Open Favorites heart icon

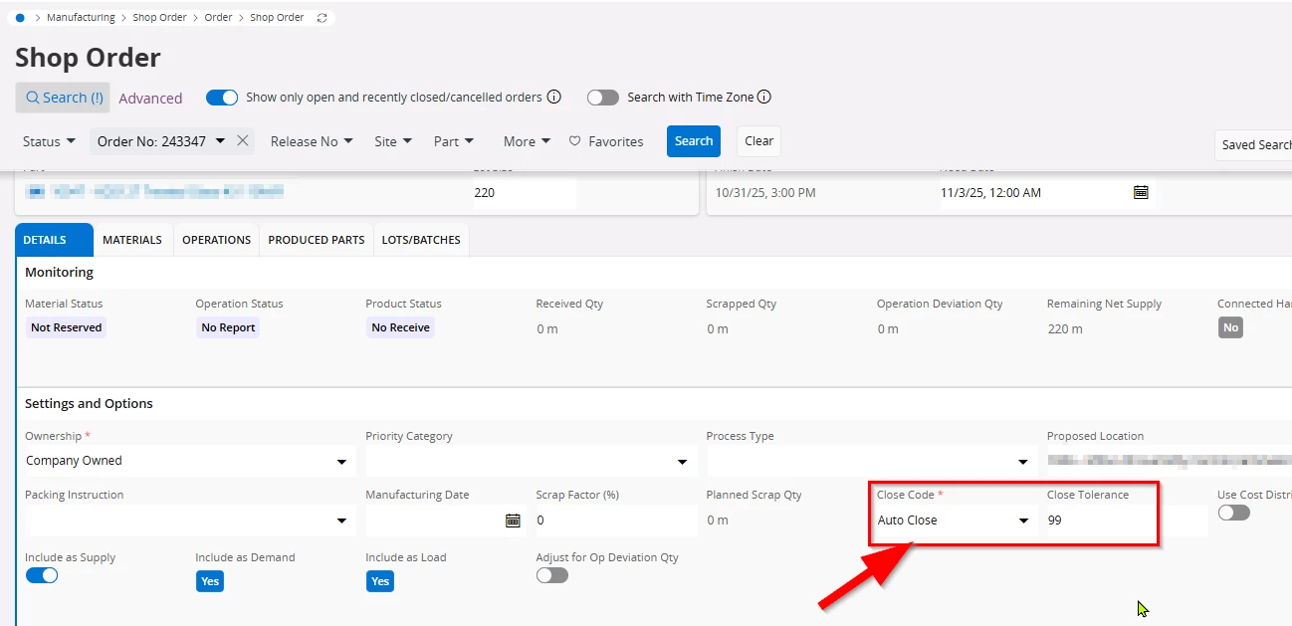(x=575, y=141)
